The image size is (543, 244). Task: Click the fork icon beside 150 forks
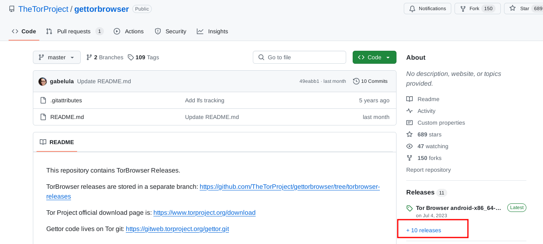[x=409, y=158]
